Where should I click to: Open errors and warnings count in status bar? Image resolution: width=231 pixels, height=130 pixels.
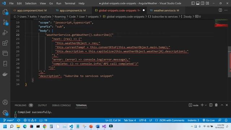30,120
